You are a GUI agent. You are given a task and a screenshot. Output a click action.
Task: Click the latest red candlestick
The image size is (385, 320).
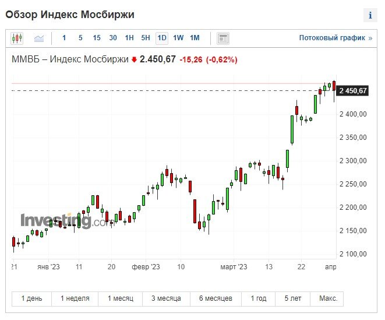pos(334,86)
